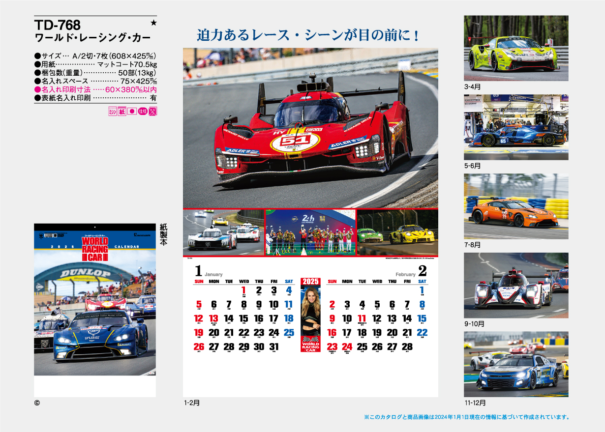
Task: Click the January month heading
Action: coord(214,274)
